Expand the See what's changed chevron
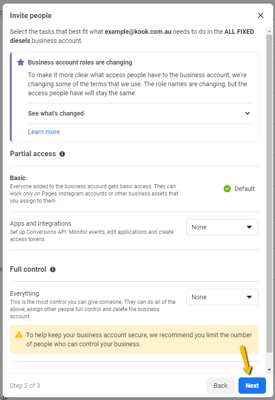The image size is (275, 400). pyautogui.click(x=247, y=113)
